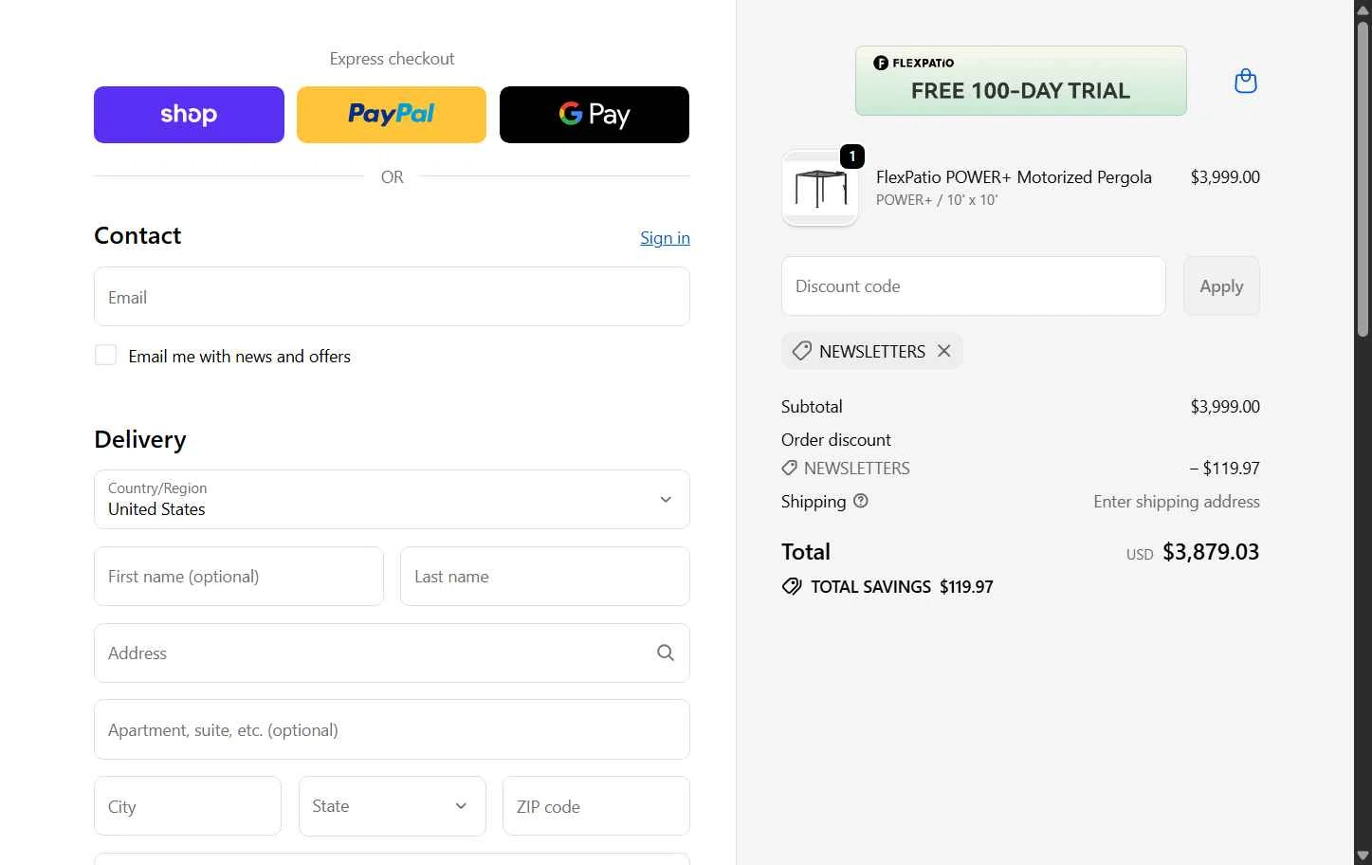Screen dimensions: 1372x865
Task: Open the pergola product thumbnail
Action: (x=820, y=188)
